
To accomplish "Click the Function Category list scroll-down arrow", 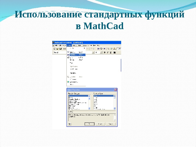I will (x=89, y=108).
